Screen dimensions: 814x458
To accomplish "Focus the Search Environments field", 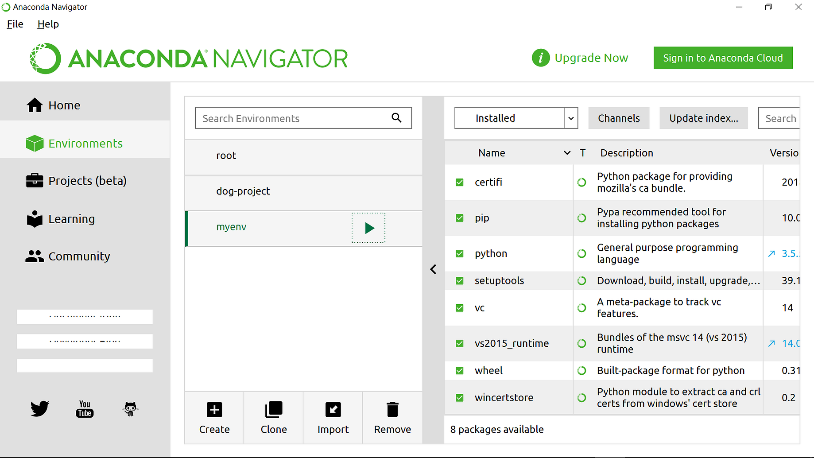I will tap(303, 118).
